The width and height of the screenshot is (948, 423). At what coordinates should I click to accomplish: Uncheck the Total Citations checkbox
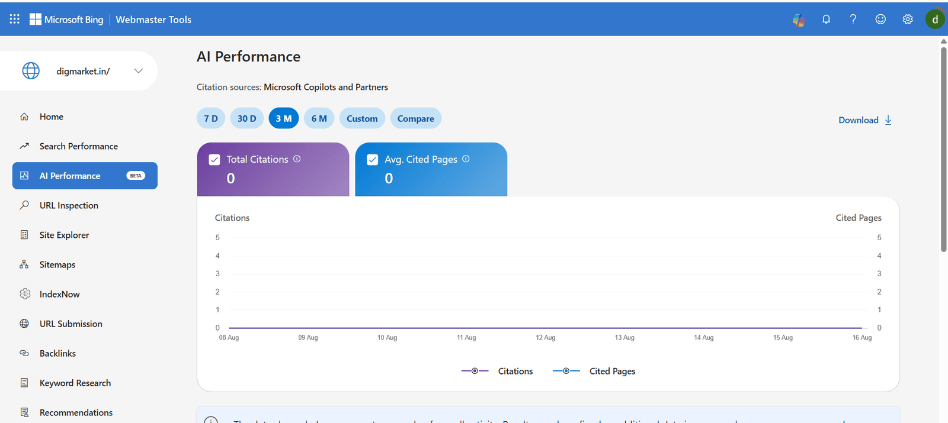(x=214, y=160)
